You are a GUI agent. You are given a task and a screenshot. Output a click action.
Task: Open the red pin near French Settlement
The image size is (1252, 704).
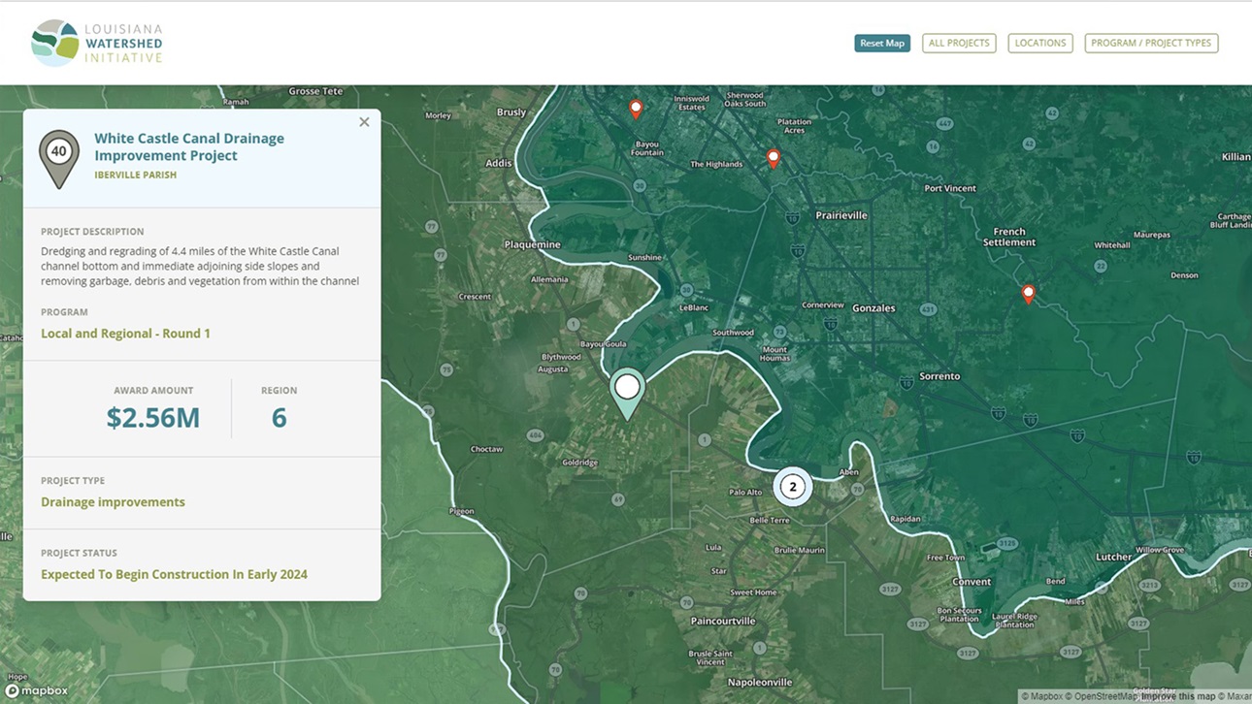pos(1029,293)
